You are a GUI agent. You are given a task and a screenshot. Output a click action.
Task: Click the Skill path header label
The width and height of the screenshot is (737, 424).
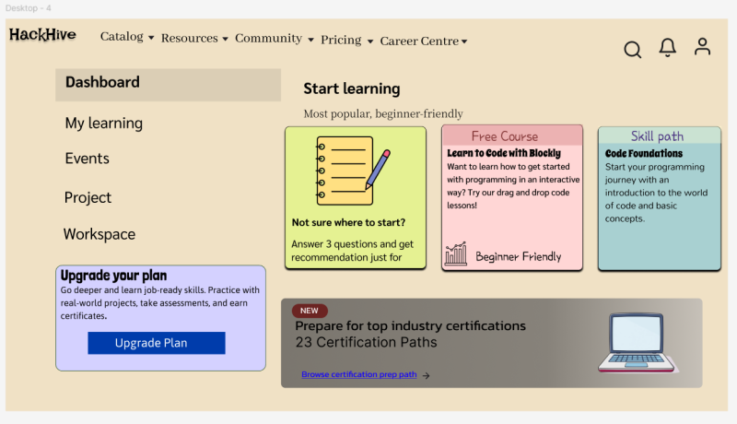click(657, 136)
